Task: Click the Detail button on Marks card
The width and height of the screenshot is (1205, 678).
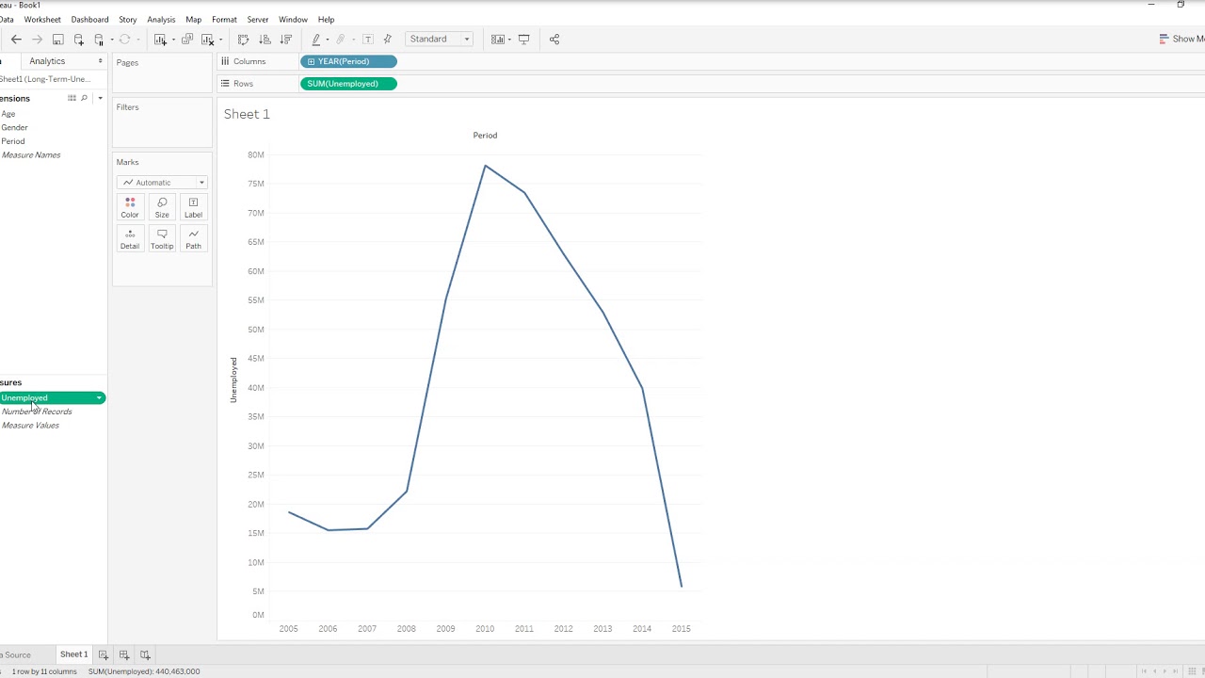Action: (130, 238)
